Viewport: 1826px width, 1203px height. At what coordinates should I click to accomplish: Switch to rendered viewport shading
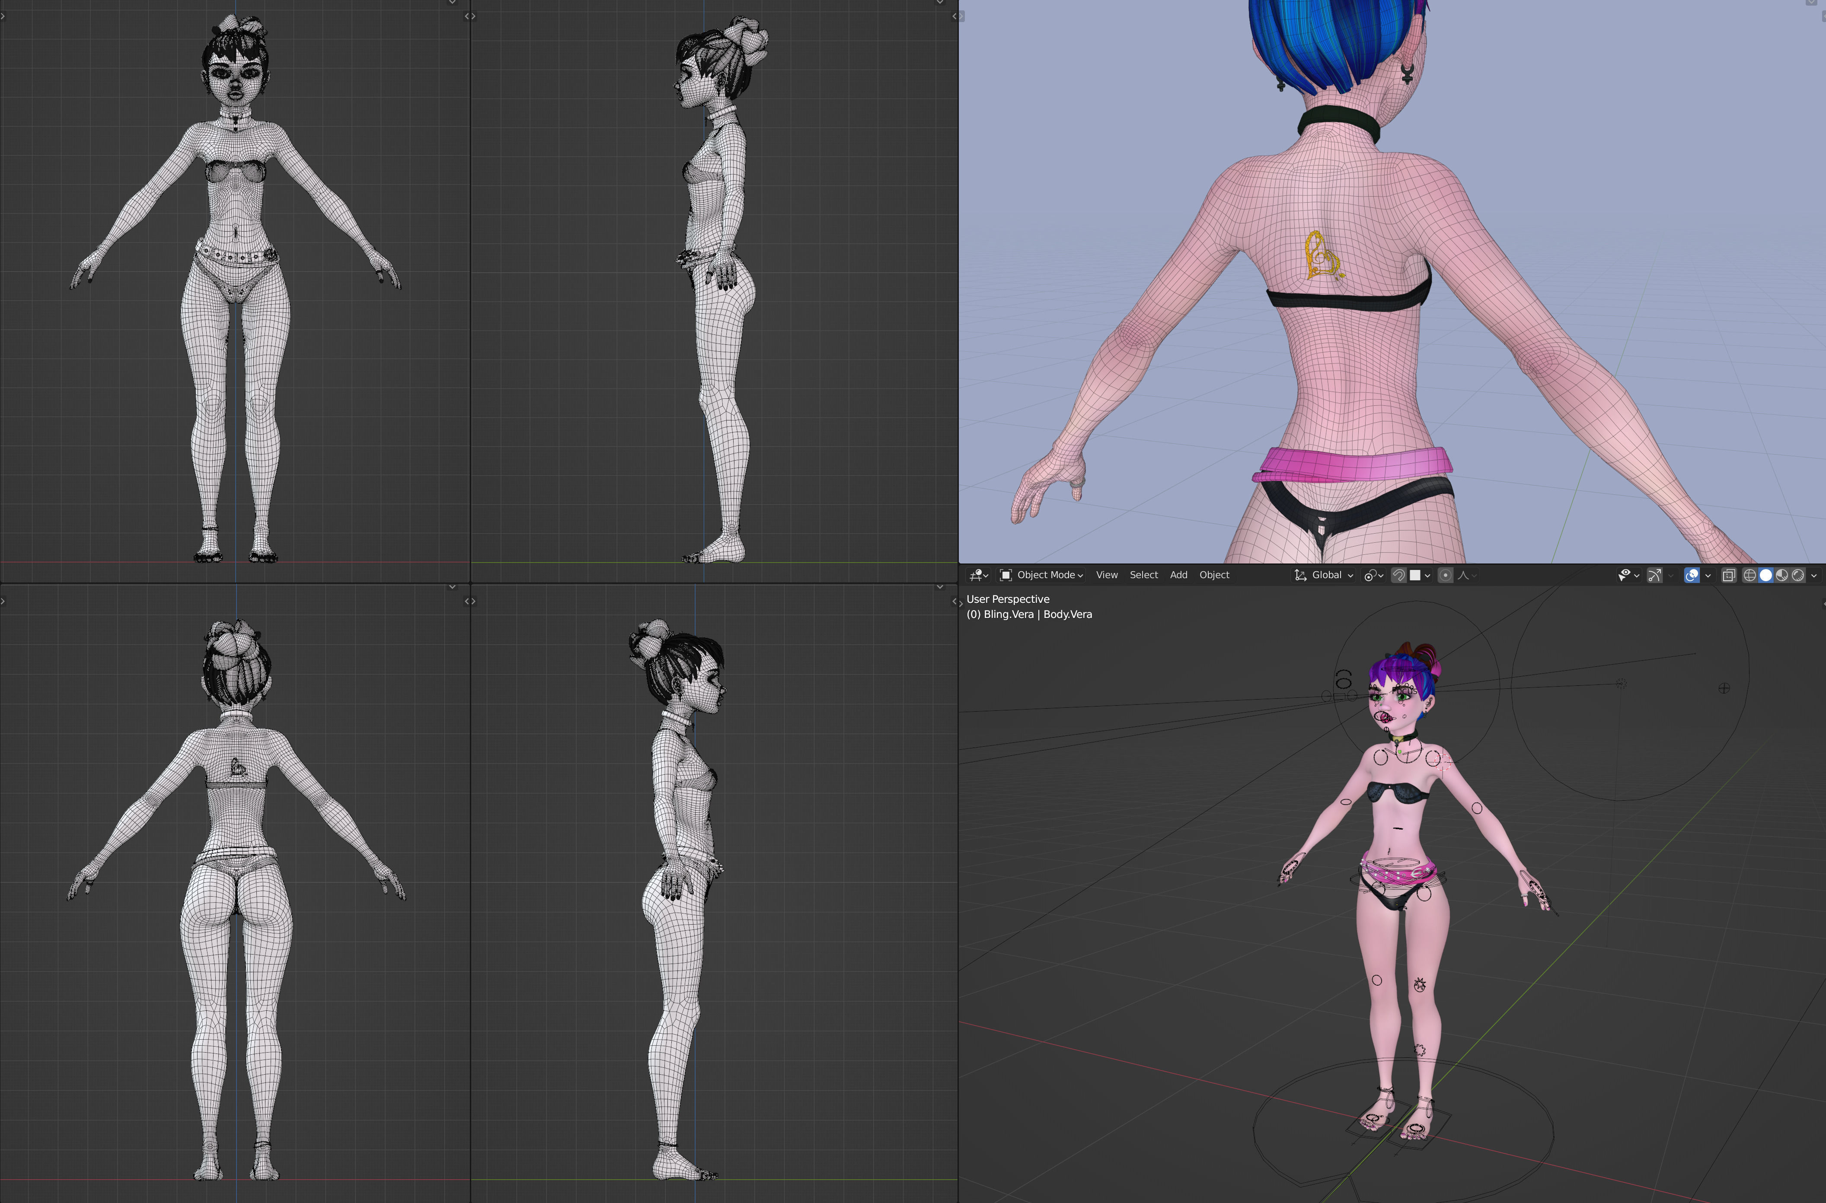[1797, 576]
